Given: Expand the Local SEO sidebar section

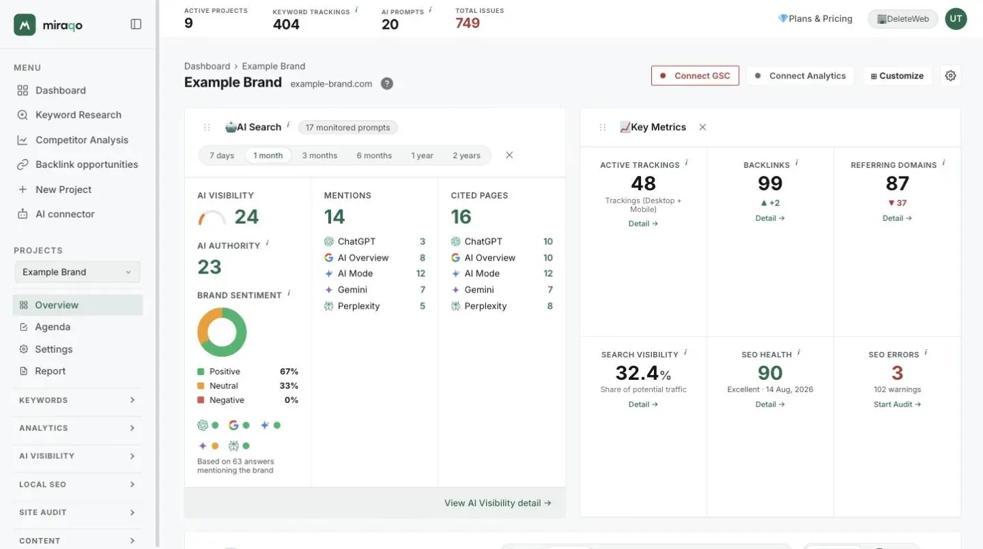Looking at the screenshot, I should (77, 484).
